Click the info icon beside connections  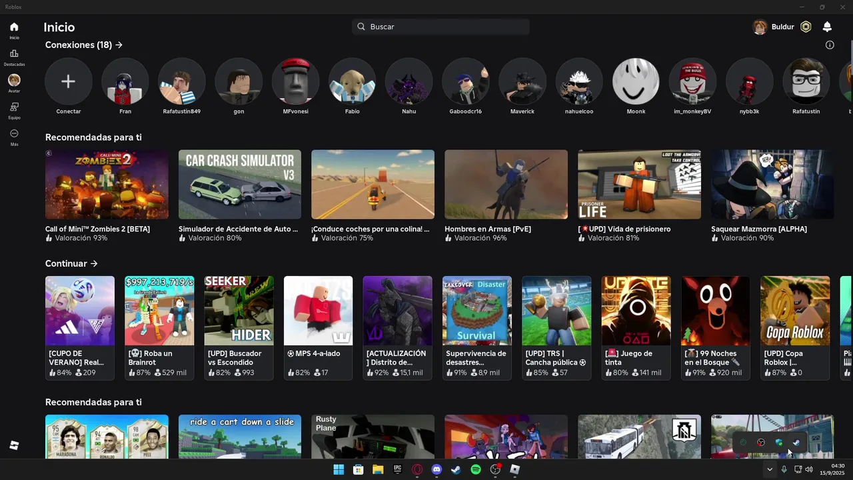[830, 45]
